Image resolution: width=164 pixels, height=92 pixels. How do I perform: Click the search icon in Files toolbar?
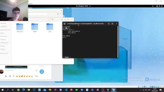click(52, 19)
